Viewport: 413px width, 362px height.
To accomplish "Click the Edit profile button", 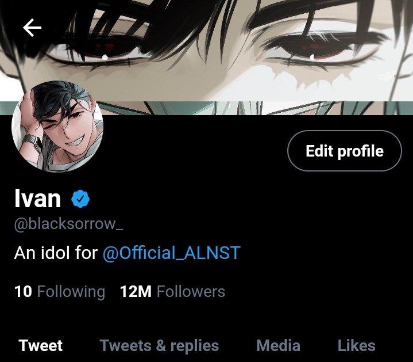I will click(x=345, y=151).
